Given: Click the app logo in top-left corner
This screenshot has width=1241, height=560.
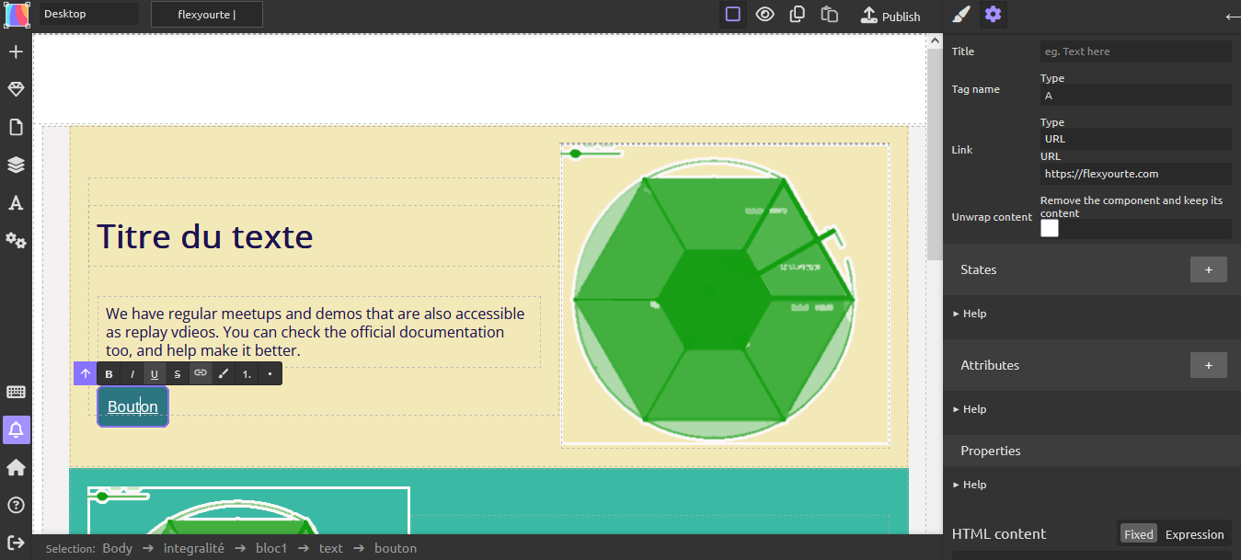Looking at the screenshot, I should (17, 15).
